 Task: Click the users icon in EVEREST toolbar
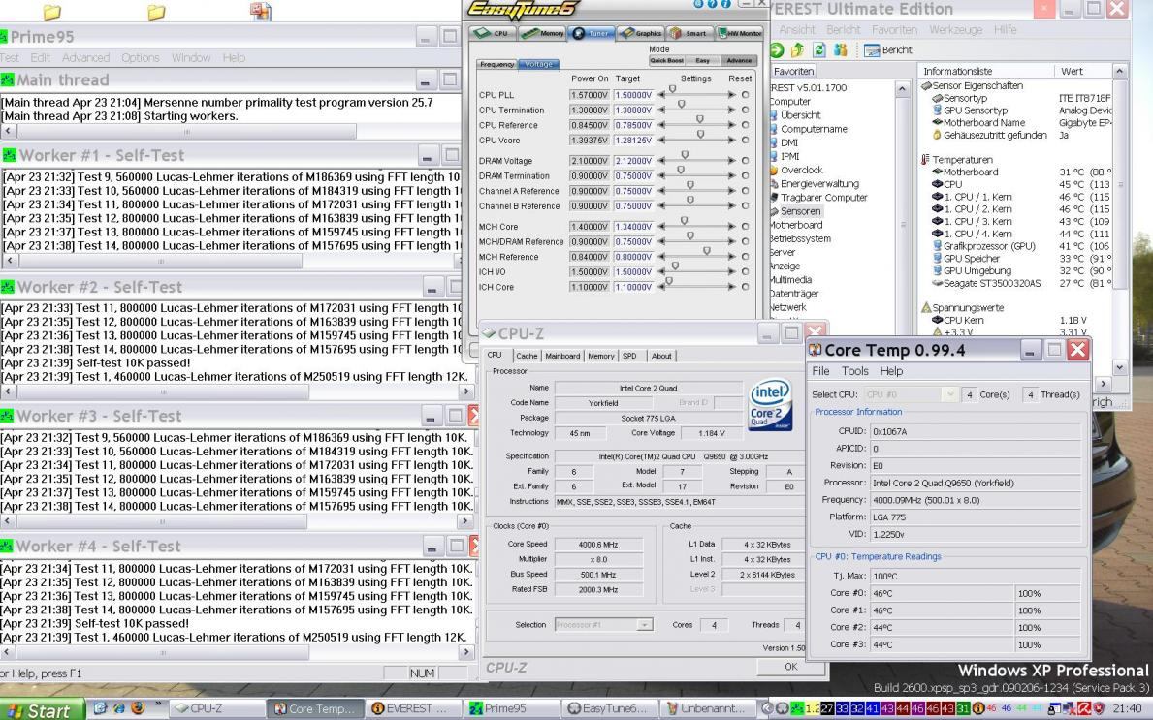841,50
